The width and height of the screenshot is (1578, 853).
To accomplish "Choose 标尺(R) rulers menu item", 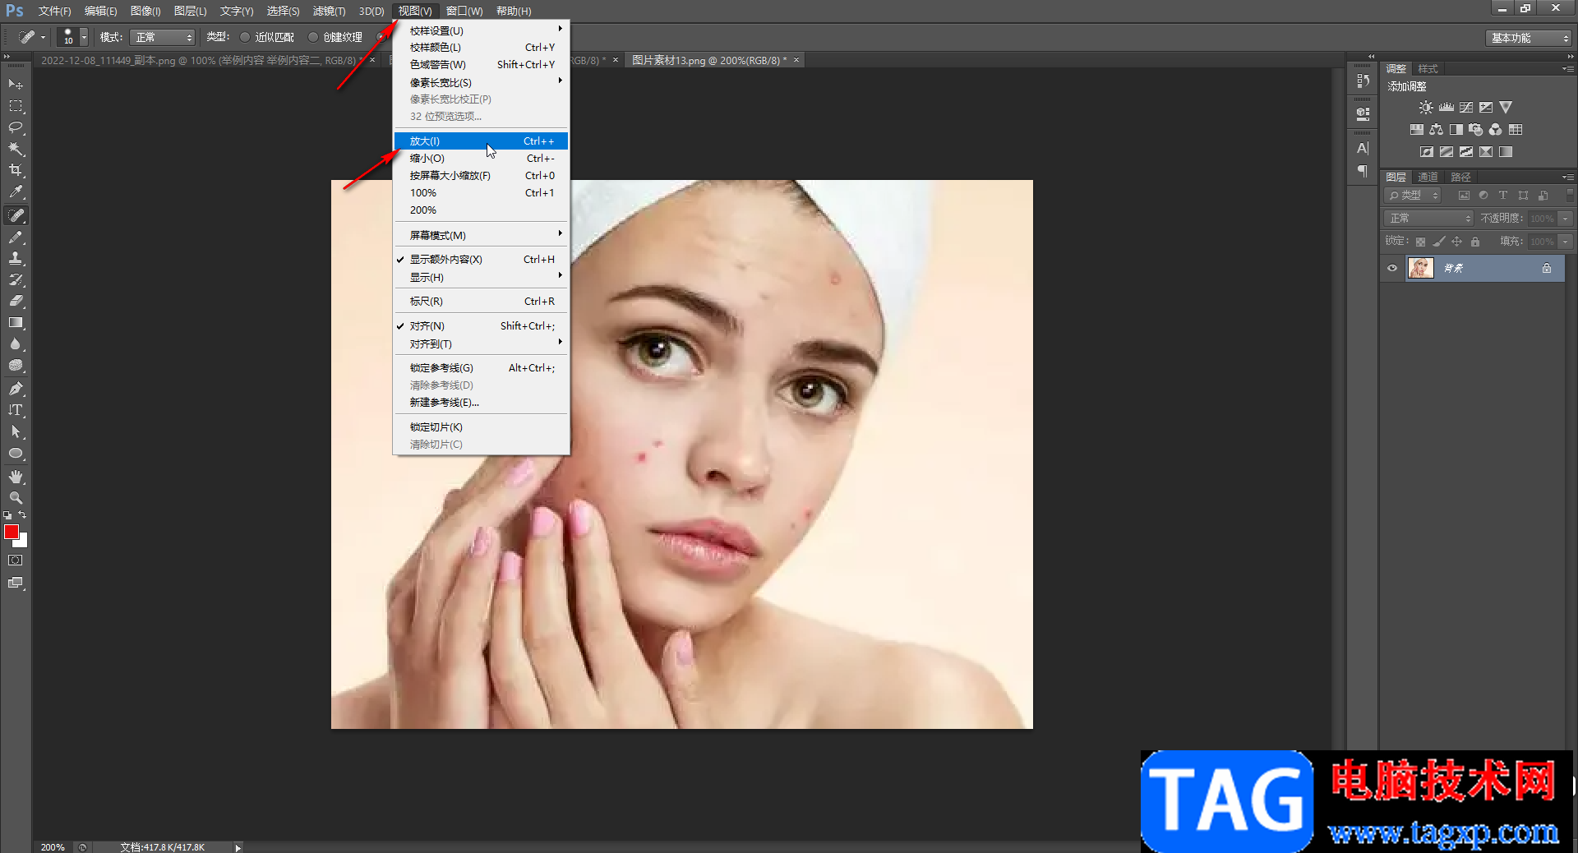I will point(481,302).
